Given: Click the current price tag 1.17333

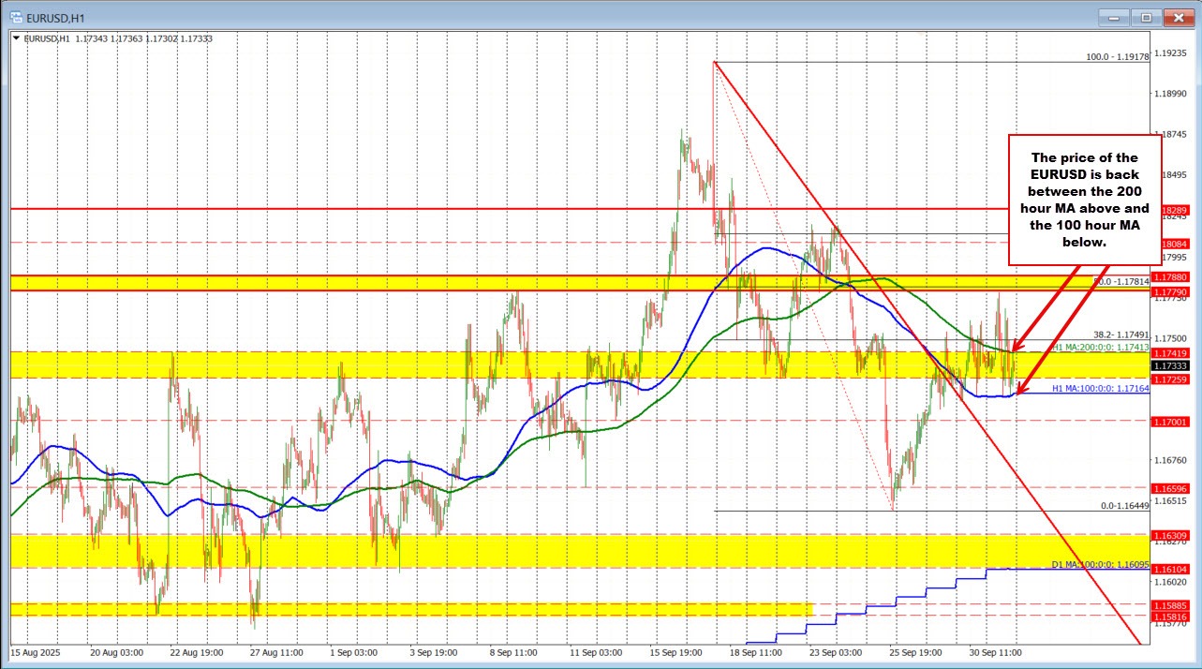Looking at the screenshot, I should pos(1170,365).
